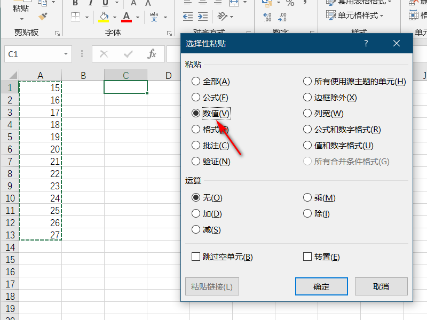Image resolution: width=427 pixels, height=320 pixels.
Task: Choose the 转置 checkbox
Action: point(307,257)
